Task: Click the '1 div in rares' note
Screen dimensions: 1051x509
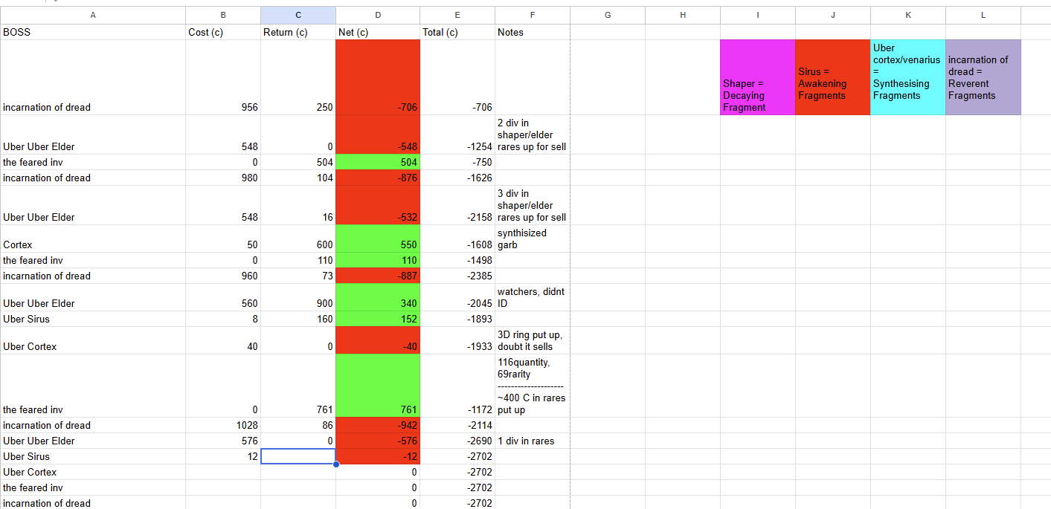Action: (x=533, y=441)
